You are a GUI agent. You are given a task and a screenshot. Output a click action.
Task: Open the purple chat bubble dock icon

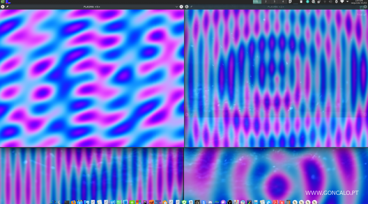[223, 202]
